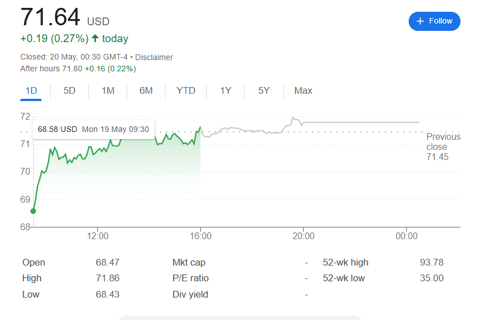The width and height of the screenshot is (492, 320).
Task: Click the Mkt cap label
Action: (x=188, y=262)
